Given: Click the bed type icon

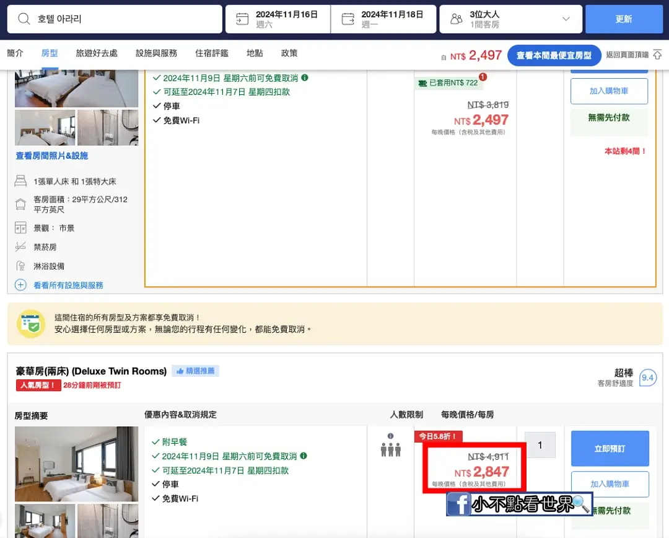Looking at the screenshot, I should (x=20, y=181).
